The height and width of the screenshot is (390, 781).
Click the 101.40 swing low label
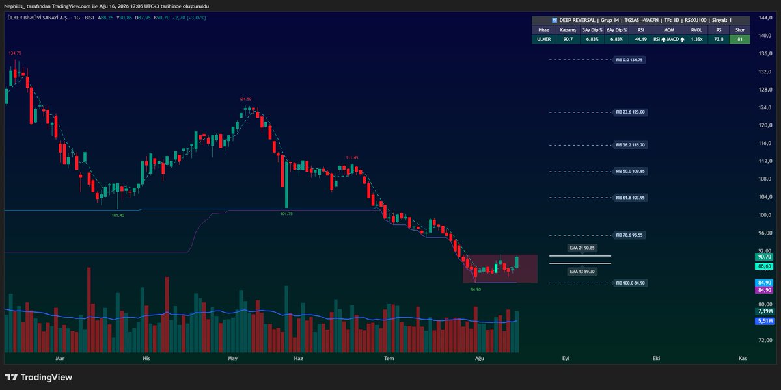(x=118, y=215)
